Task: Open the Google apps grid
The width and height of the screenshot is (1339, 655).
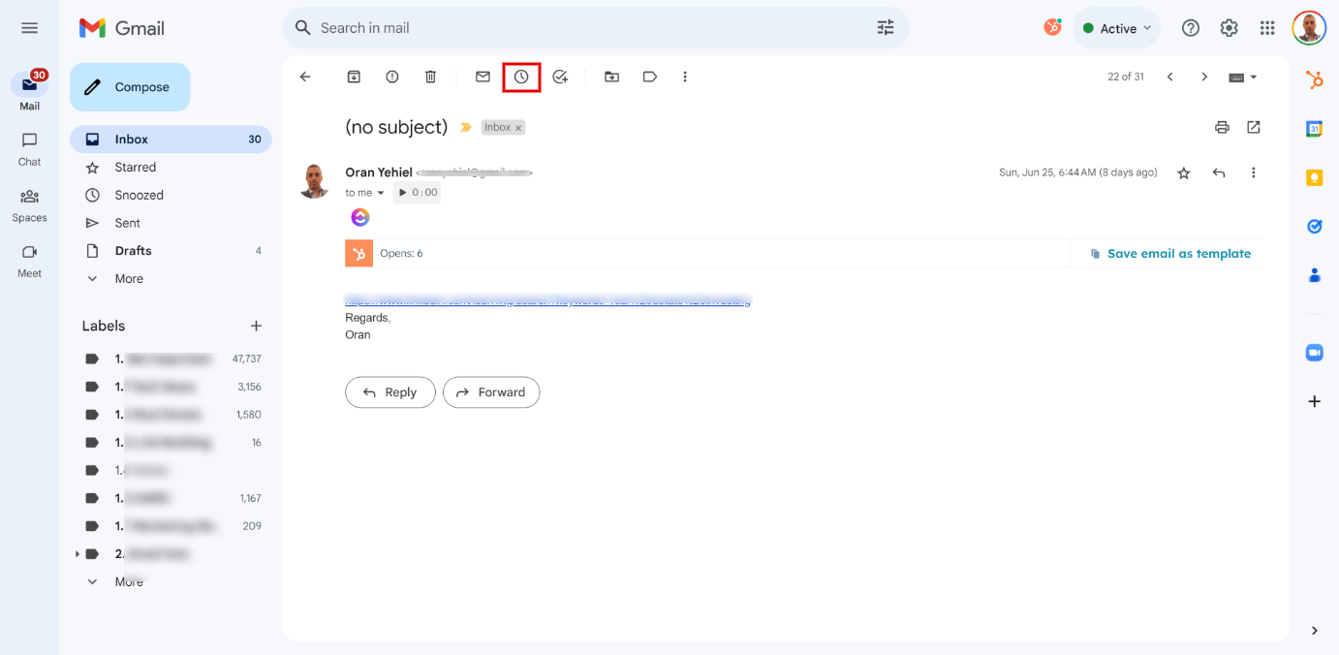Action: 1267,28
